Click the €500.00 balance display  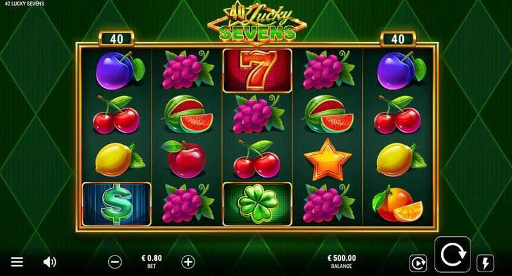click(342, 261)
